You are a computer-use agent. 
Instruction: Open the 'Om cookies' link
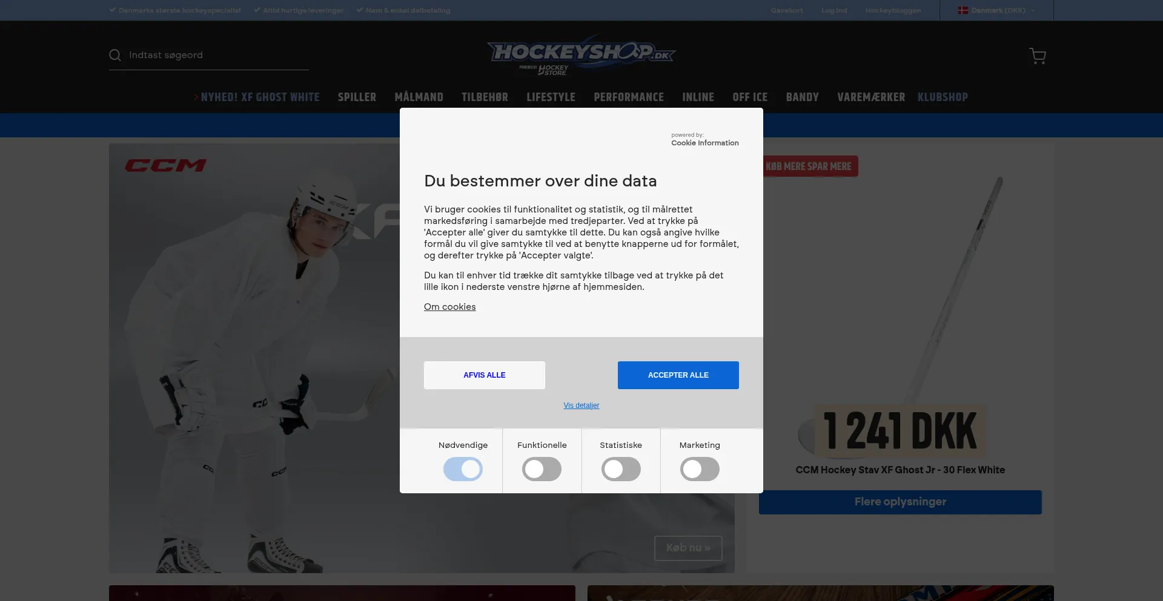pyautogui.click(x=449, y=307)
